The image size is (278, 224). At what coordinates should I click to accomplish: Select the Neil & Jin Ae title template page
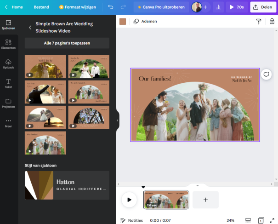pos(45,67)
